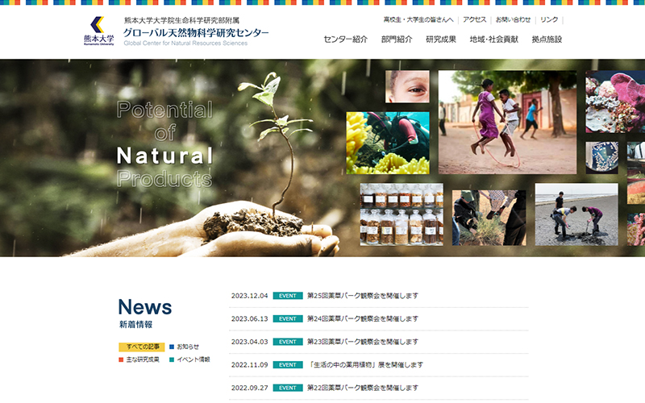Click the News heading

coord(145,307)
